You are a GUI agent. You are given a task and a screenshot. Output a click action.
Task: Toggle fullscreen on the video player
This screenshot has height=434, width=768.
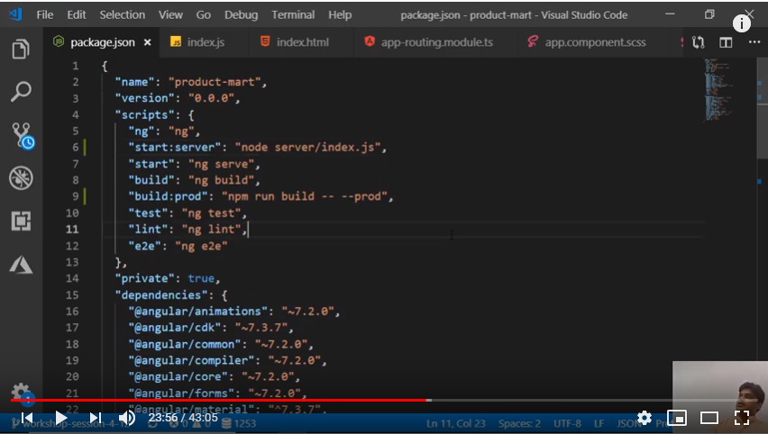click(x=742, y=418)
